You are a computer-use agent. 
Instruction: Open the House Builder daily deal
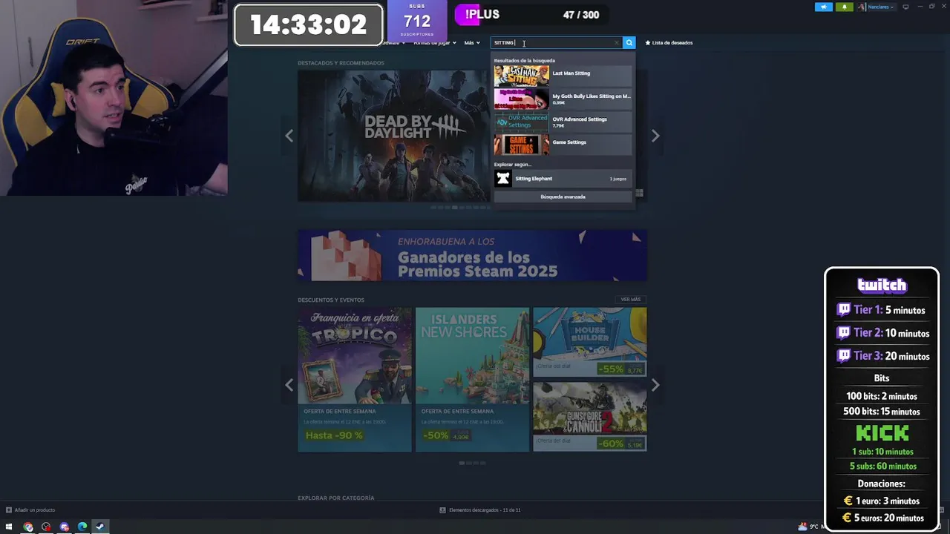point(590,342)
